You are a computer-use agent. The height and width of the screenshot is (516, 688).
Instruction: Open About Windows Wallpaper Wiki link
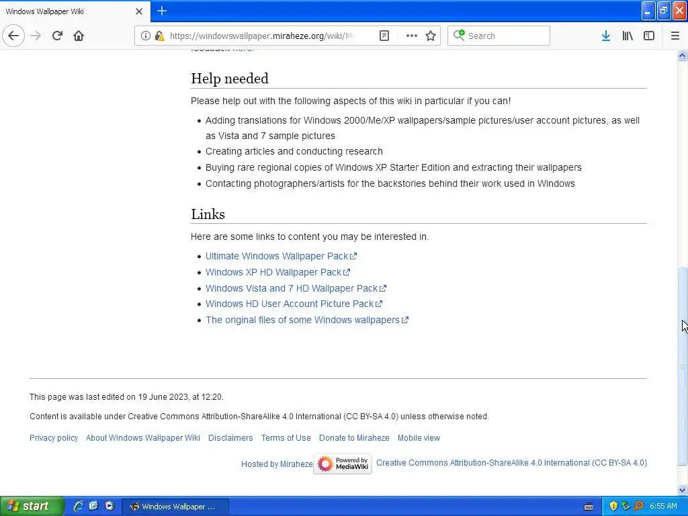pos(143,438)
